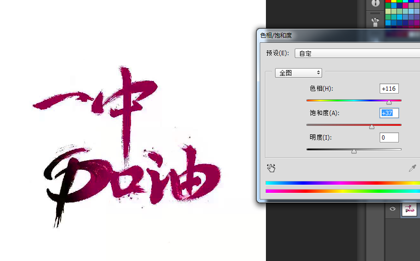Screen dimensions: 420x261
Task: Select the calligraphy layer thumbnail
Action: (409, 209)
